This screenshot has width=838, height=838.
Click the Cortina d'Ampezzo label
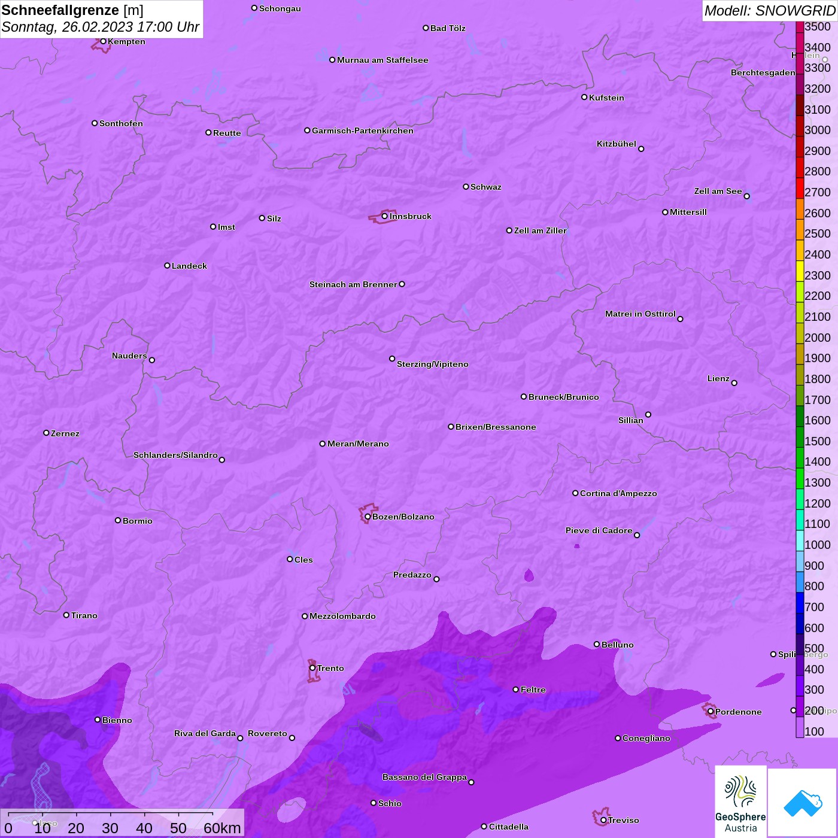[618, 493]
